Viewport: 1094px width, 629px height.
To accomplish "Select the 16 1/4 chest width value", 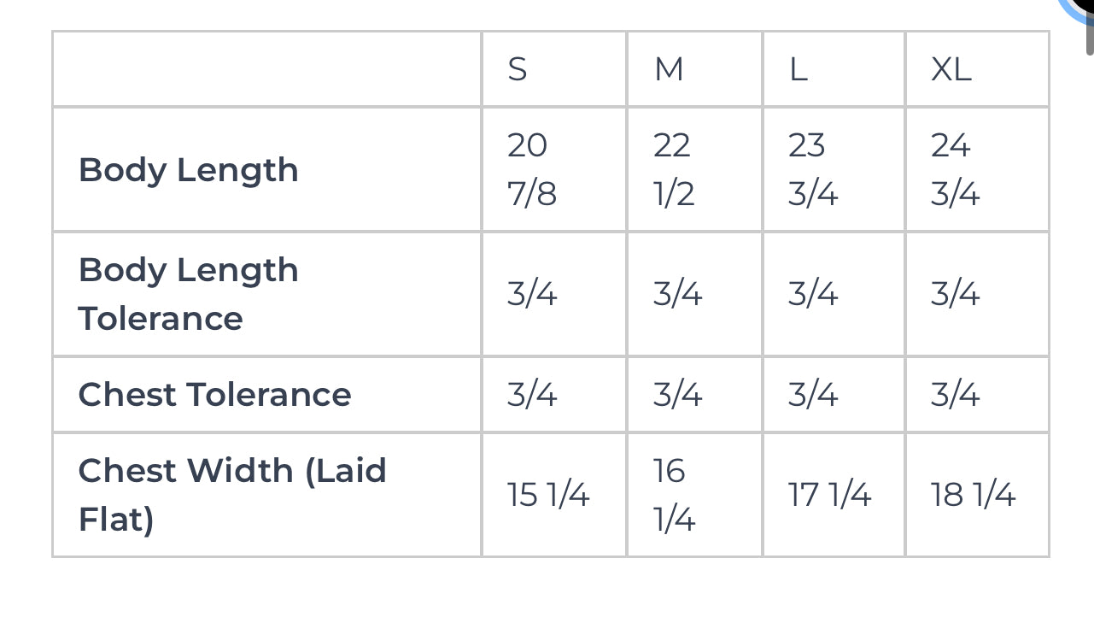I will coord(672,495).
